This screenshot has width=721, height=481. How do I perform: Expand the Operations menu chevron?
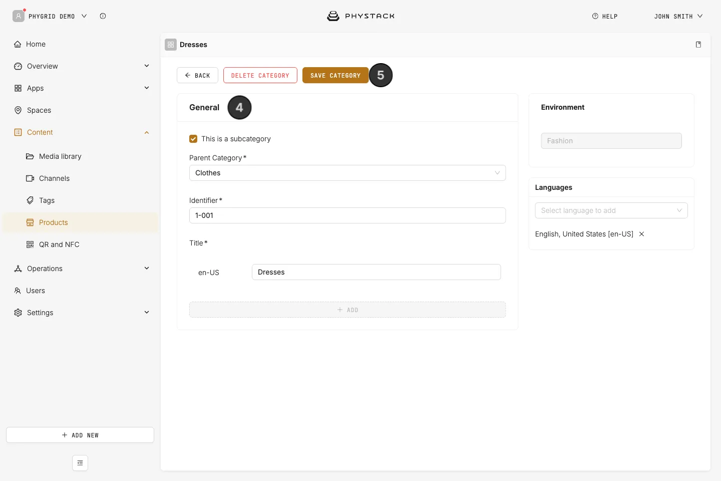(x=147, y=268)
